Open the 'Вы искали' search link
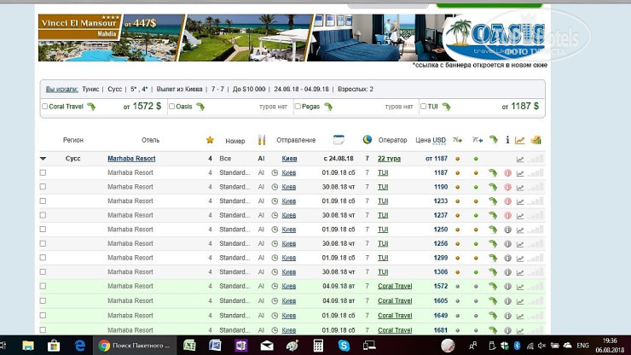The height and width of the screenshot is (355, 631). (61, 89)
